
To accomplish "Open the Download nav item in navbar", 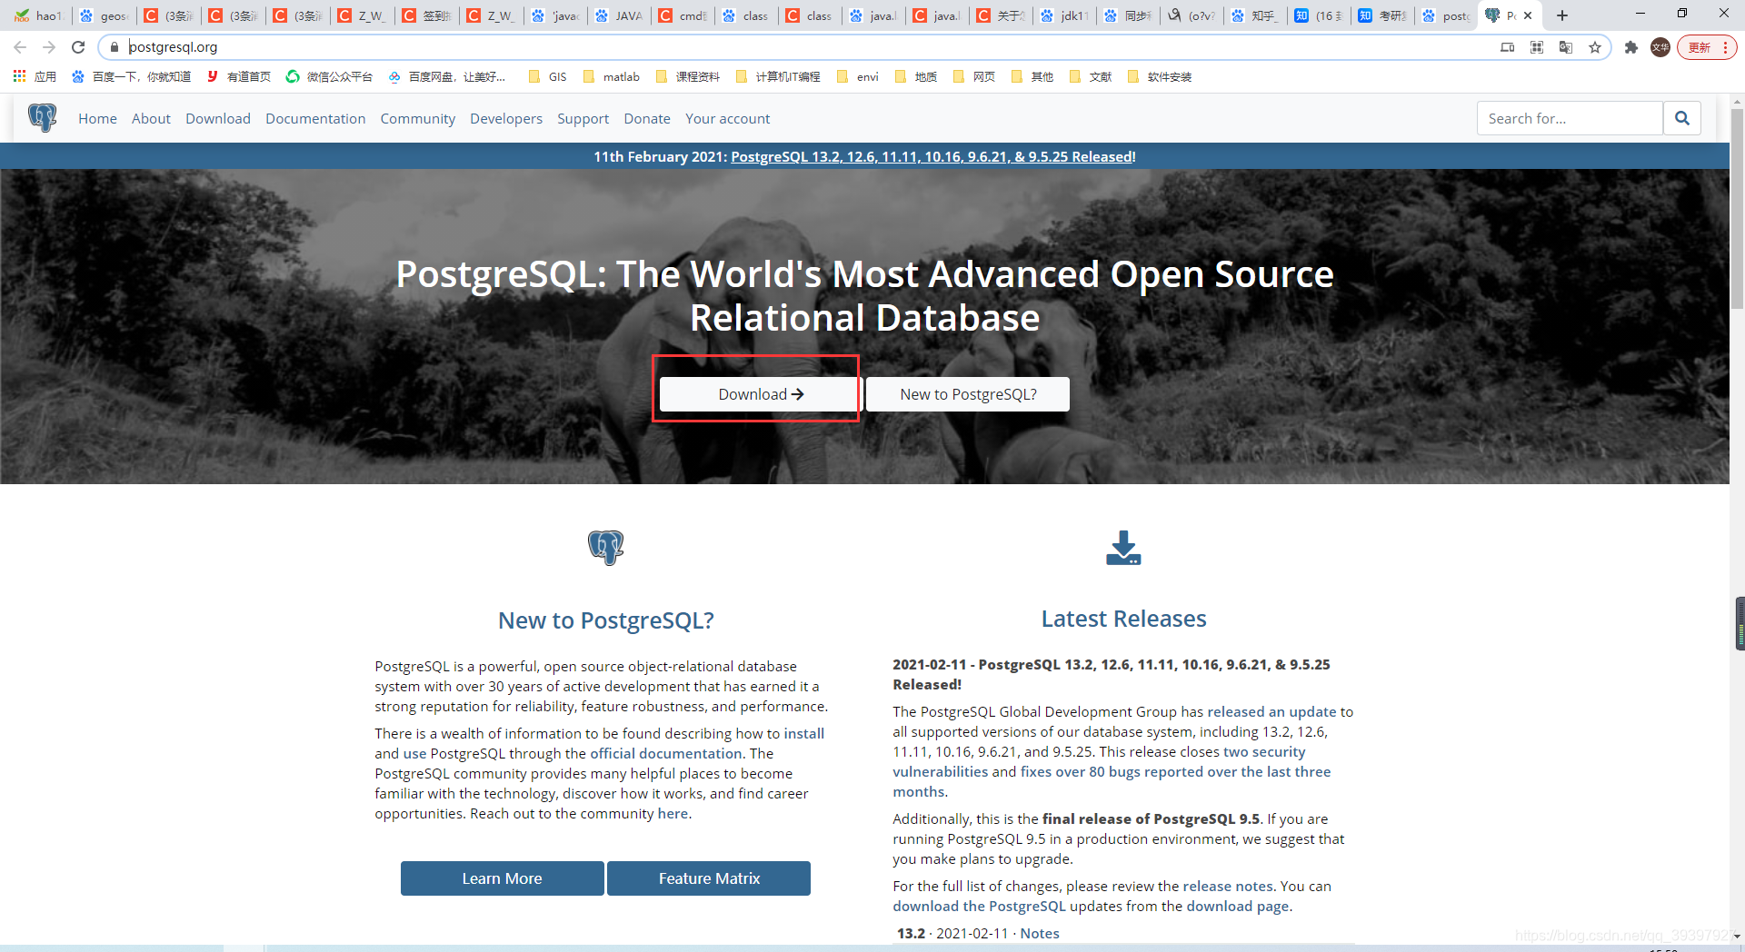I will 218,119.
